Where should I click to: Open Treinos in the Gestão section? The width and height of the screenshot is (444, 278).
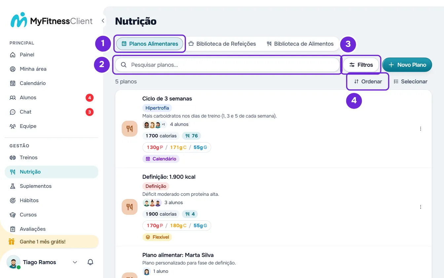[x=52, y=158]
